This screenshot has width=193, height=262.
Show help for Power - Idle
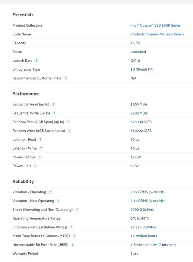(x=36, y=166)
